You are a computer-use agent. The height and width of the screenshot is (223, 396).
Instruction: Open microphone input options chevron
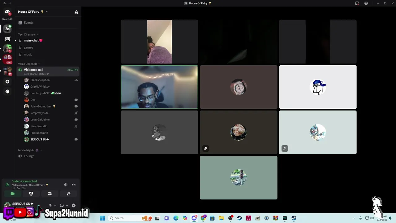(x=55, y=205)
